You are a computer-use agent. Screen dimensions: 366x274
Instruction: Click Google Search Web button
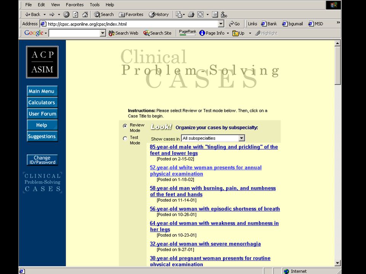(124, 33)
